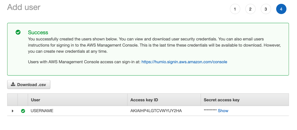This screenshot has width=297, height=130.
Task: Select the USERNAME cell in the table
Action: (42, 111)
